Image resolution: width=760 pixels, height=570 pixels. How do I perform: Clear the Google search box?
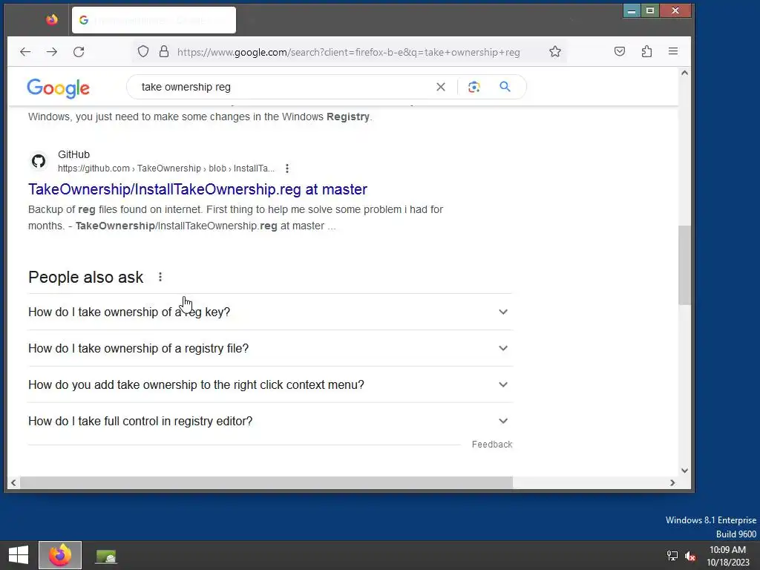(x=441, y=87)
